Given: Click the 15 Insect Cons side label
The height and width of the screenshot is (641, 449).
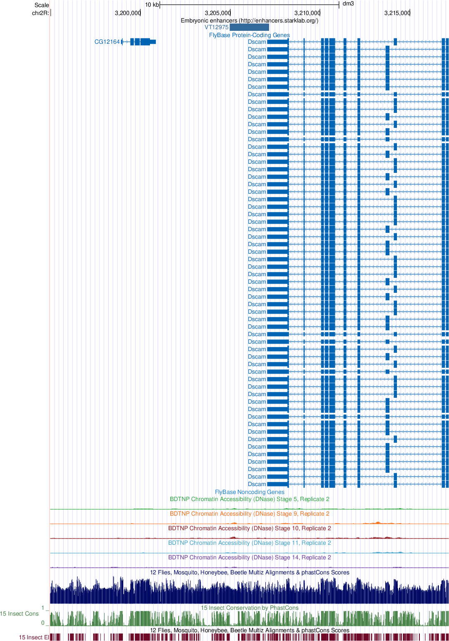Looking at the screenshot, I should pos(19,614).
